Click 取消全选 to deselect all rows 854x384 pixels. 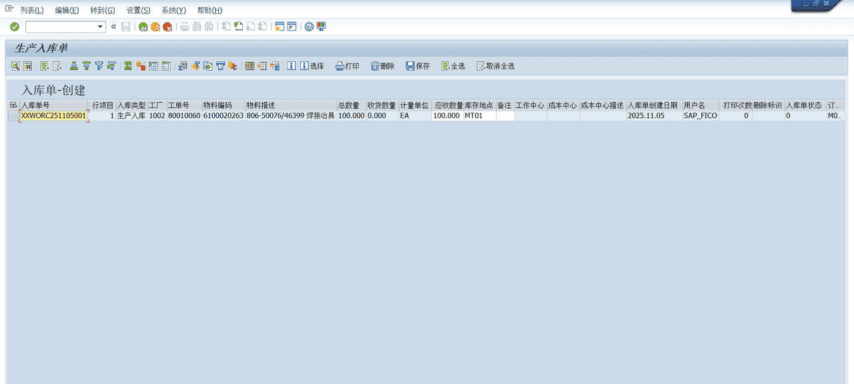(x=496, y=65)
